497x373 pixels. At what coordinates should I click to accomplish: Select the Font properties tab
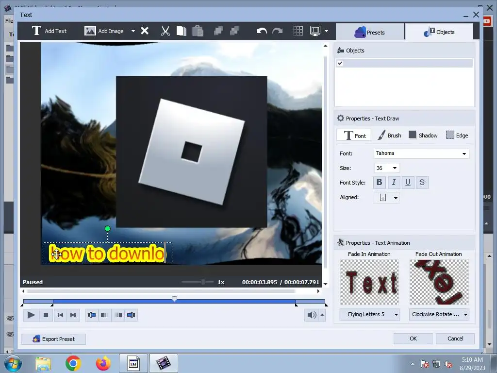pyautogui.click(x=354, y=136)
